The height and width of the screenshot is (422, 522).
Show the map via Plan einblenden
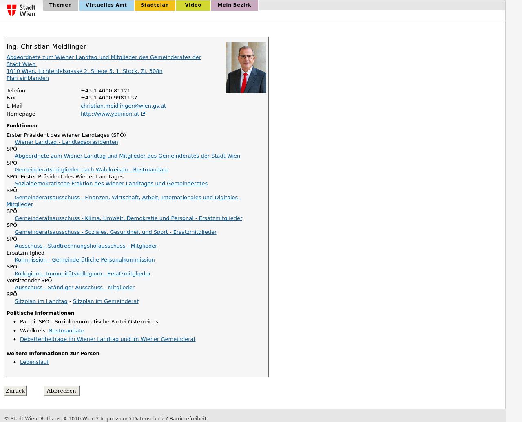pyautogui.click(x=27, y=78)
